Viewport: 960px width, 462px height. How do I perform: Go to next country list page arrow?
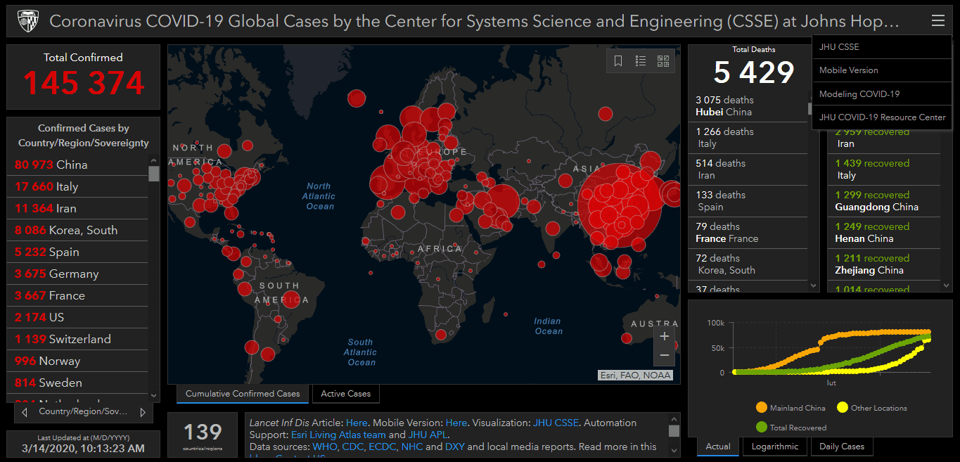click(x=143, y=412)
